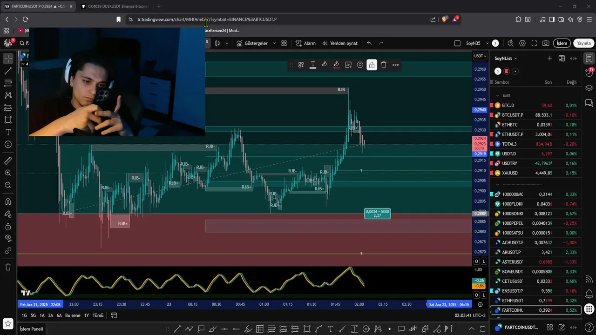
Task: Open the layout setup square icon
Action: point(457,43)
